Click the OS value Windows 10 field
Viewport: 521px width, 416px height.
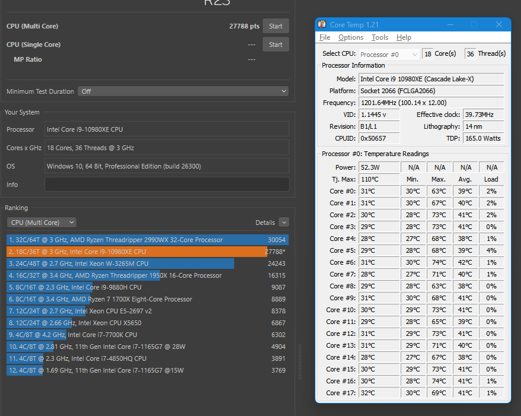tap(167, 166)
